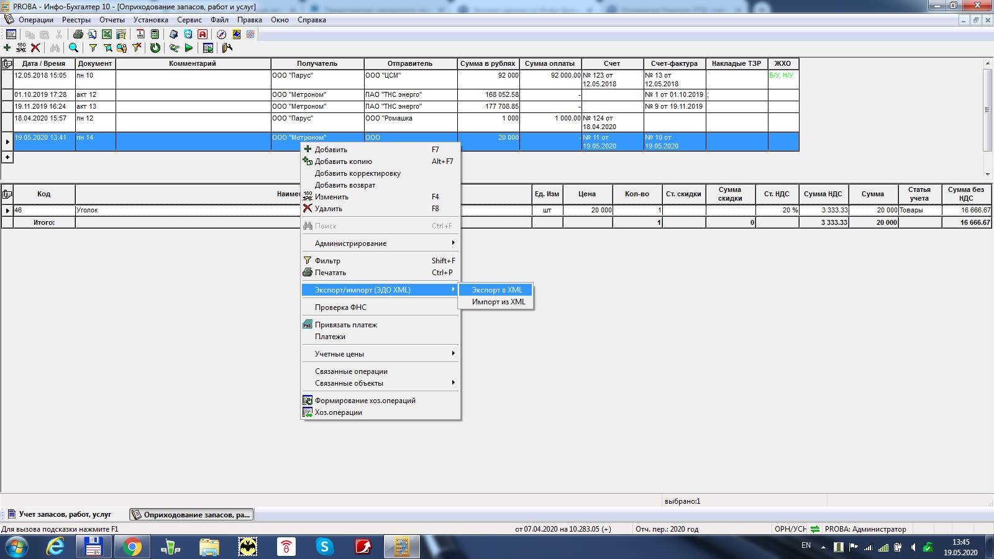The height and width of the screenshot is (559, 994).
Task: Expand the Администрирование submenu
Action: (380, 243)
